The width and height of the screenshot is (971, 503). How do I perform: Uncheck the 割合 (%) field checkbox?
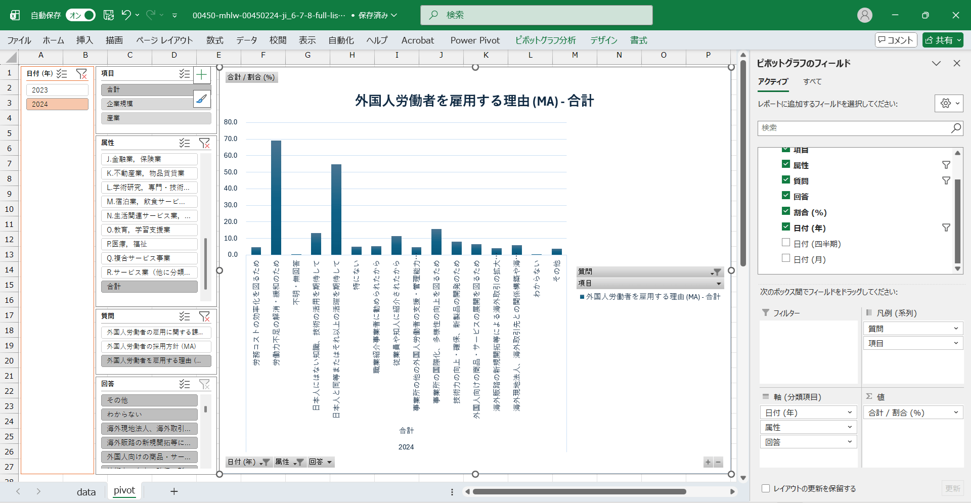(786, 211)
